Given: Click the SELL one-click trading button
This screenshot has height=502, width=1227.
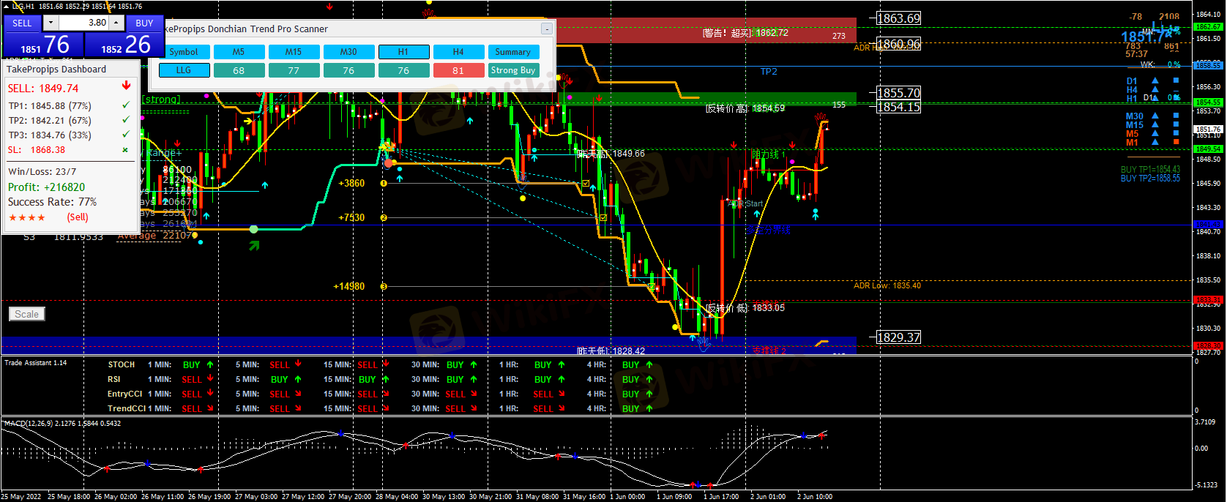Looking at the screenshot, I should (x=22, y=23).
